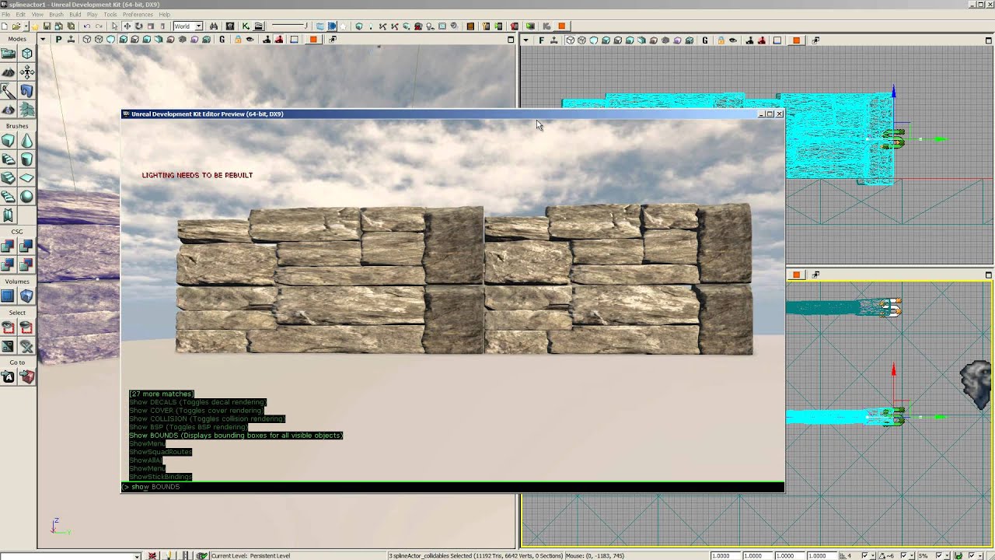Click binoculars Find Actors icon
The height and width of the screenshot is (560, 995).
coord(214,26)
